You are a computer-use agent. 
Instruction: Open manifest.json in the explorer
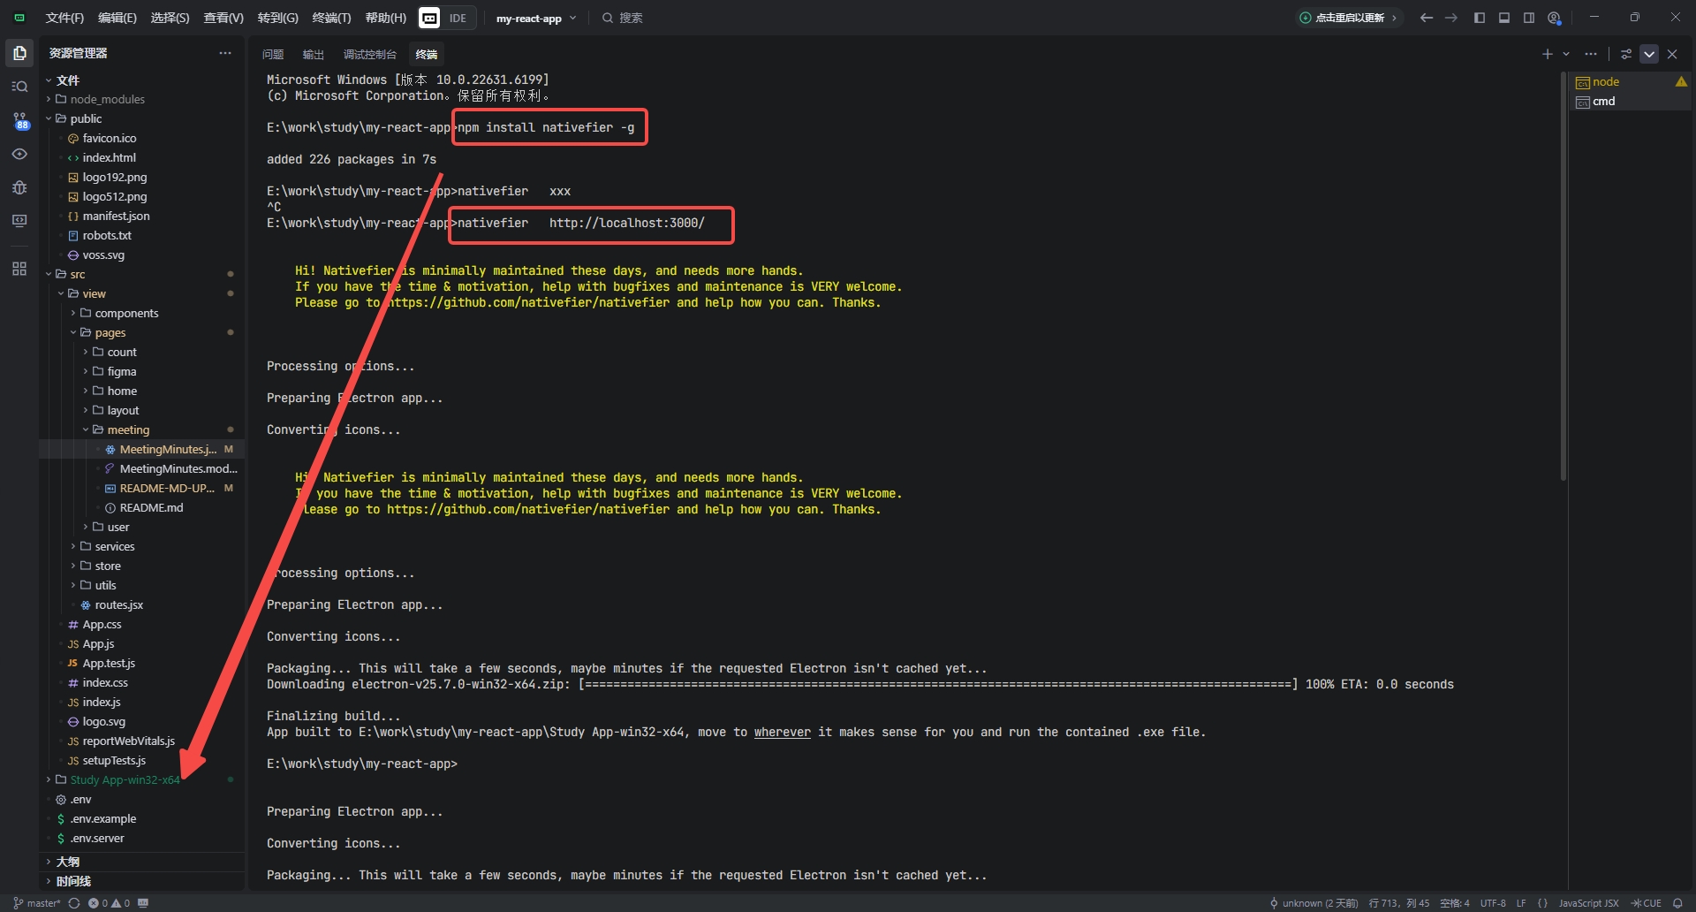tap(141, 216)
